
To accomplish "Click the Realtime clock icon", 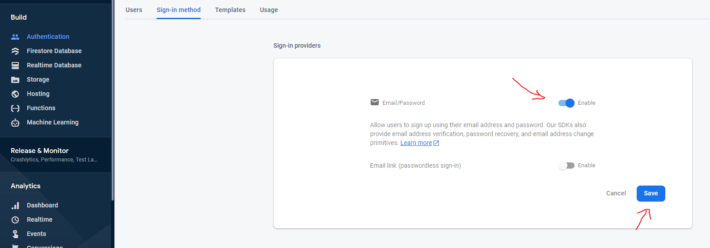I will click(x=15, y=219).
